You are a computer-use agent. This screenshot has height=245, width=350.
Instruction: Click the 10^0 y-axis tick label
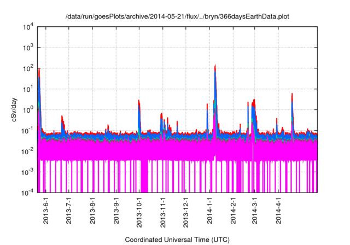click(28, 109)
